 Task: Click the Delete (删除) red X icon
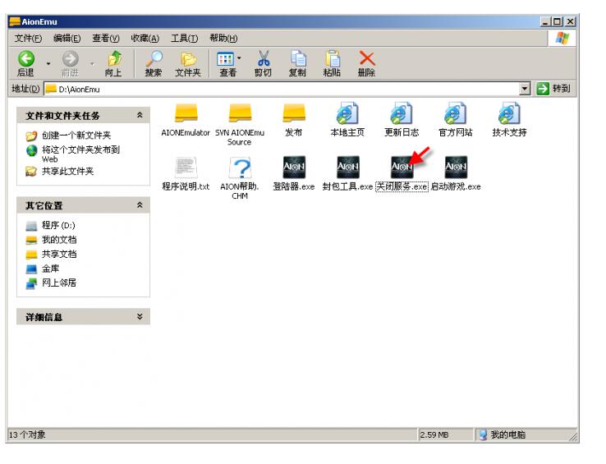[366, 64]
